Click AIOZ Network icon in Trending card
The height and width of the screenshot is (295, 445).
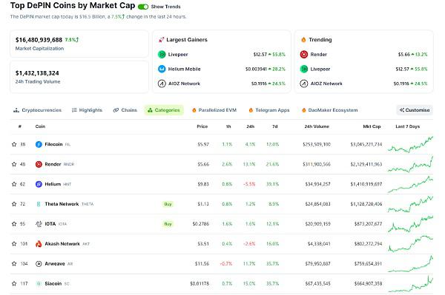304,84
